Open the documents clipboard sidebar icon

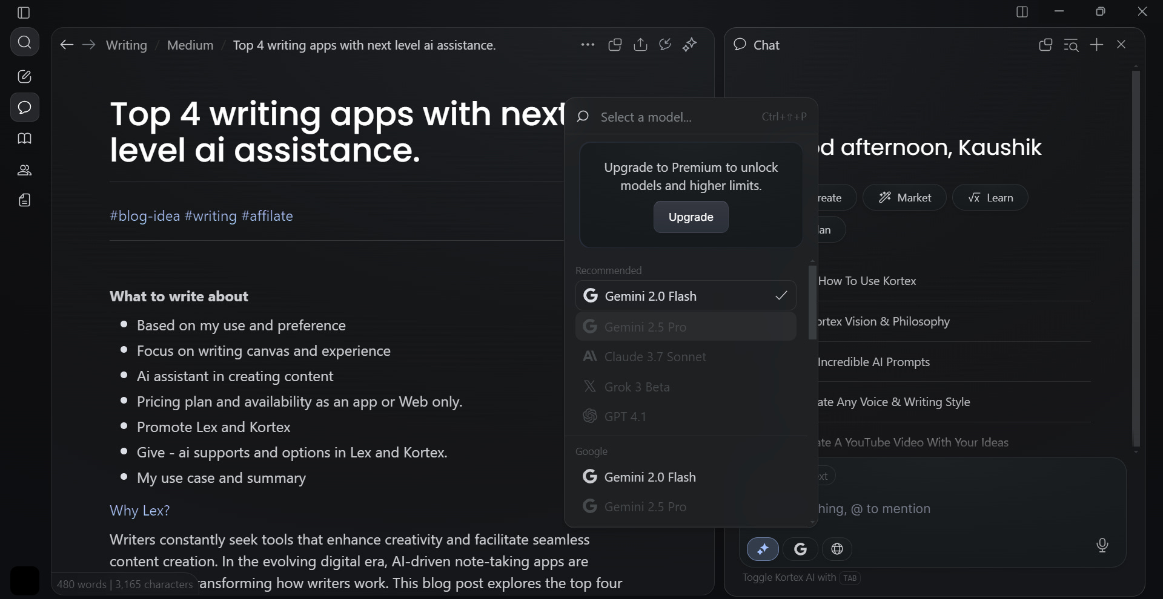(25, 200)
